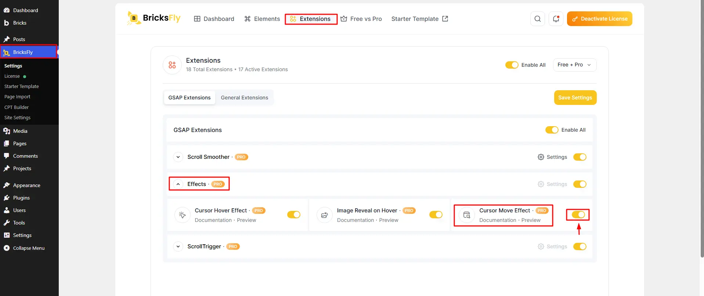
Task: Toggle the top Enable All extensions switch
Action: 512,65
